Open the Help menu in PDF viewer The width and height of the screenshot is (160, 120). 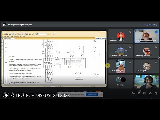24,36
